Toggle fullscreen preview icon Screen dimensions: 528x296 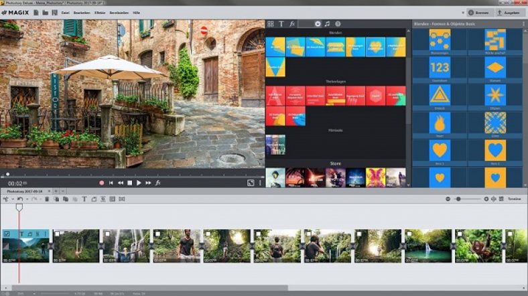pos(250,182)
